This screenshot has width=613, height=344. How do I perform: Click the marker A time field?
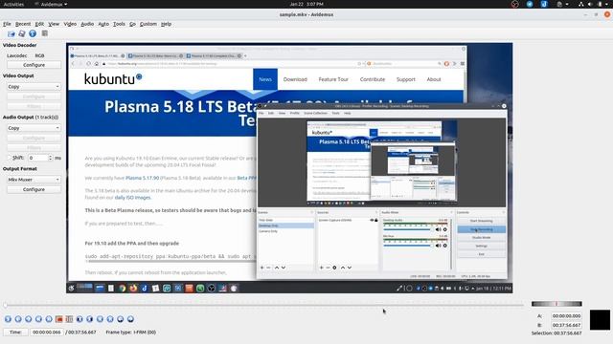click(566, 316)
